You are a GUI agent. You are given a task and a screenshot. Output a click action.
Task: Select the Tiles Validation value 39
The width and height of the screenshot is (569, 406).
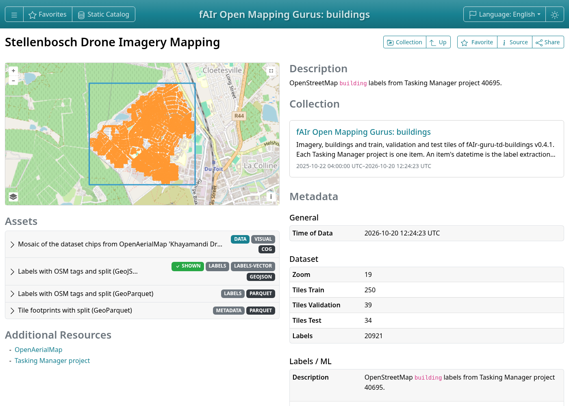tap(368, 305)
